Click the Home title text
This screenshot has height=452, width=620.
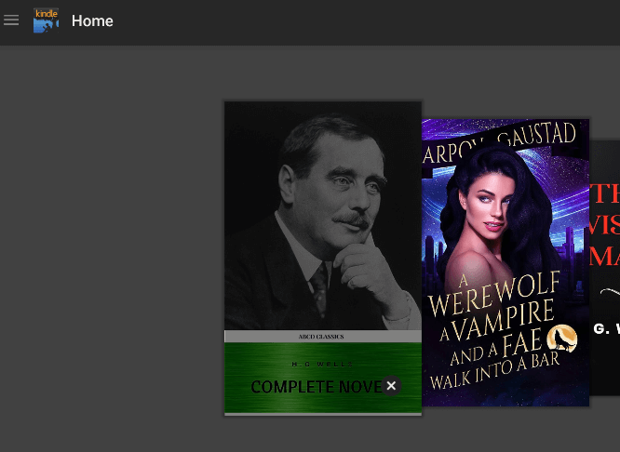[x=92, y=21]
